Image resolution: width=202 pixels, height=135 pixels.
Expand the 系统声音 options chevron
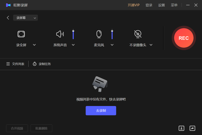point(73,45)
